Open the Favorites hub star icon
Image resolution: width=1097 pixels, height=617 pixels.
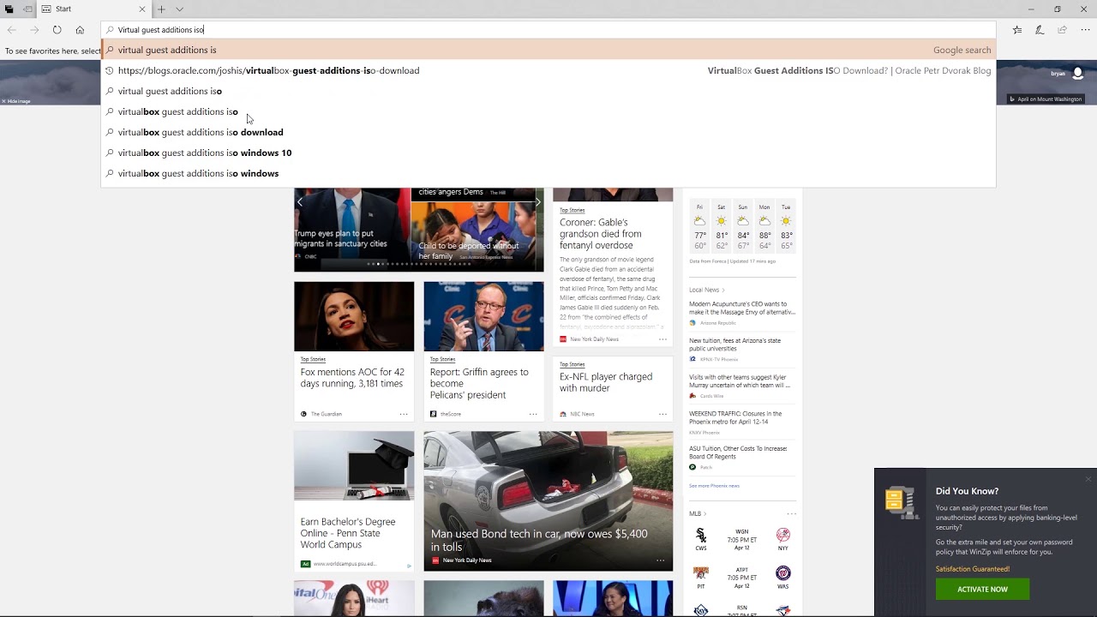1017,30
